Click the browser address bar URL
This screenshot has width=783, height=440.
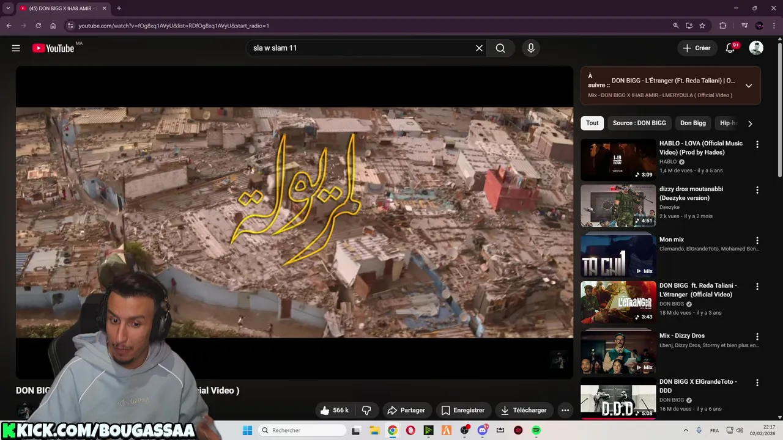pyautogui.click(x=174, y=26)
